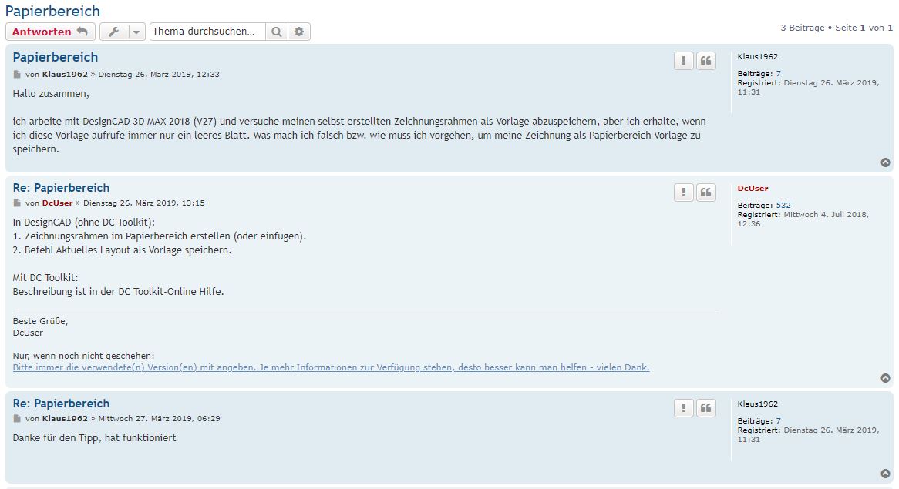Report the last post from 27. März
The image size is (899, 489).
pyautogui.click(x=683, y=407)
